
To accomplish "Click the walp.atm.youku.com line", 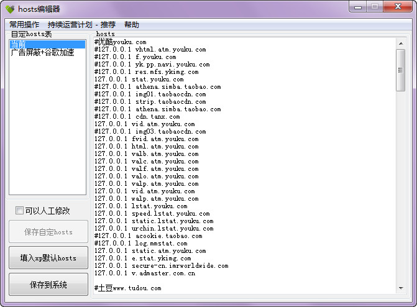I will point(147,198).
